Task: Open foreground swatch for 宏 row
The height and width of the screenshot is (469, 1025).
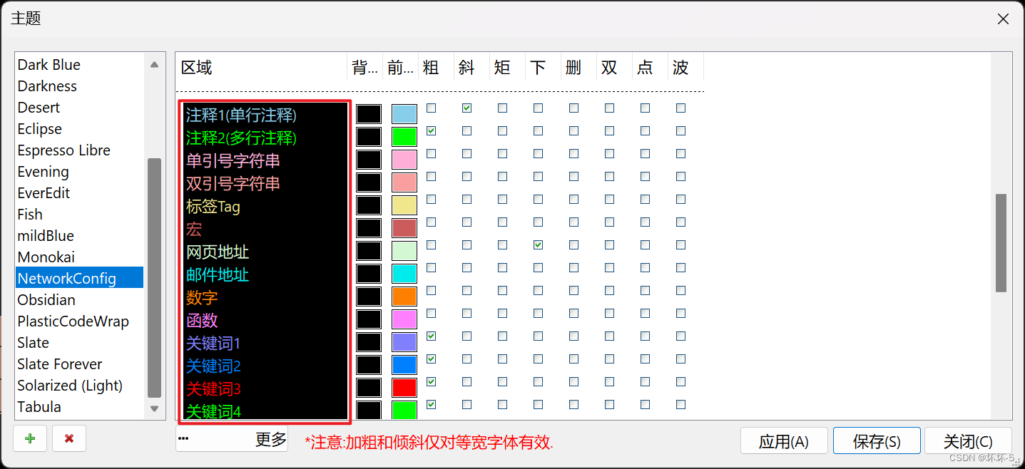Action: (404, 228)
